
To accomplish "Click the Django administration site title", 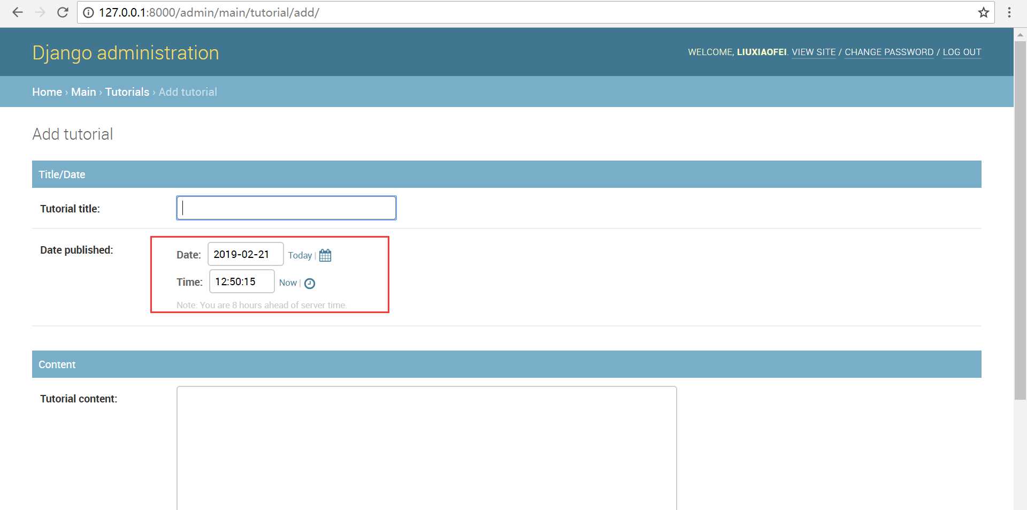I will click(x=126, y=53).
